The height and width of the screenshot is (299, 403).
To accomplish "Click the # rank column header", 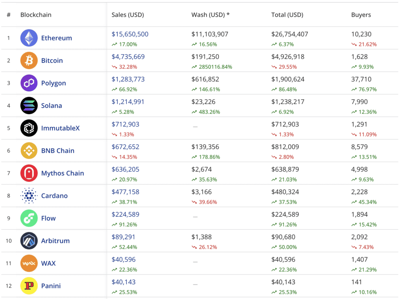I will click(x=9, y=15).
